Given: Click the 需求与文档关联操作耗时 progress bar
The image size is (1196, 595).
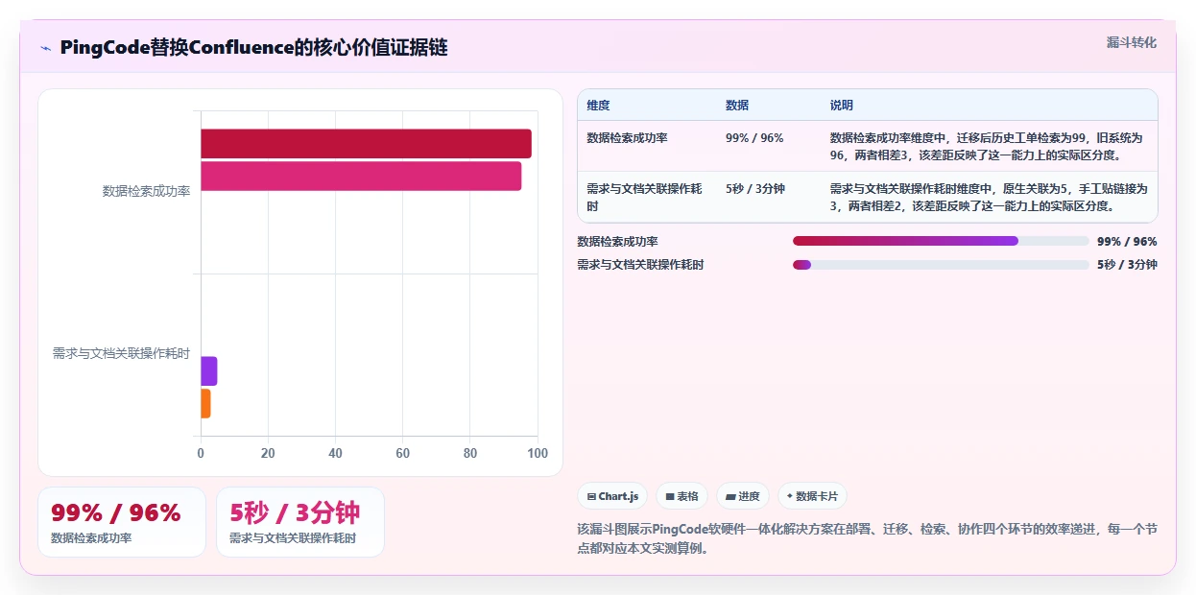Looking at the screenshot, I should 941,265.
